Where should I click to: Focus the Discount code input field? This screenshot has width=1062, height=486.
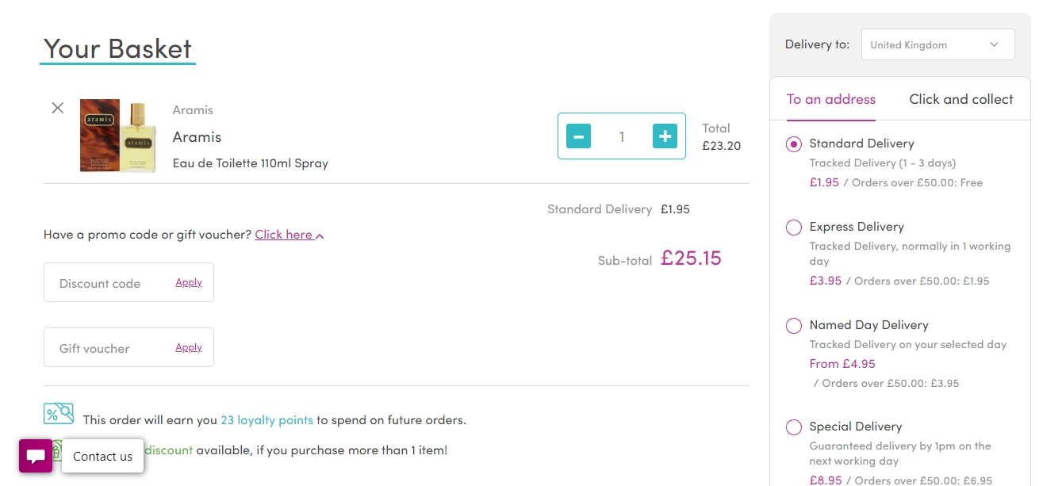coord(111,283)
